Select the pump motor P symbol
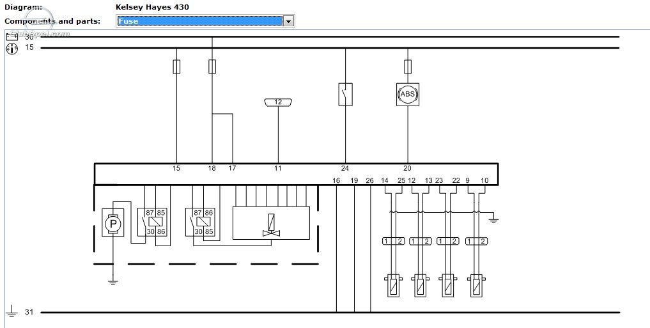The width and height of the screenshot is (650, 328). tap(112, 223)
